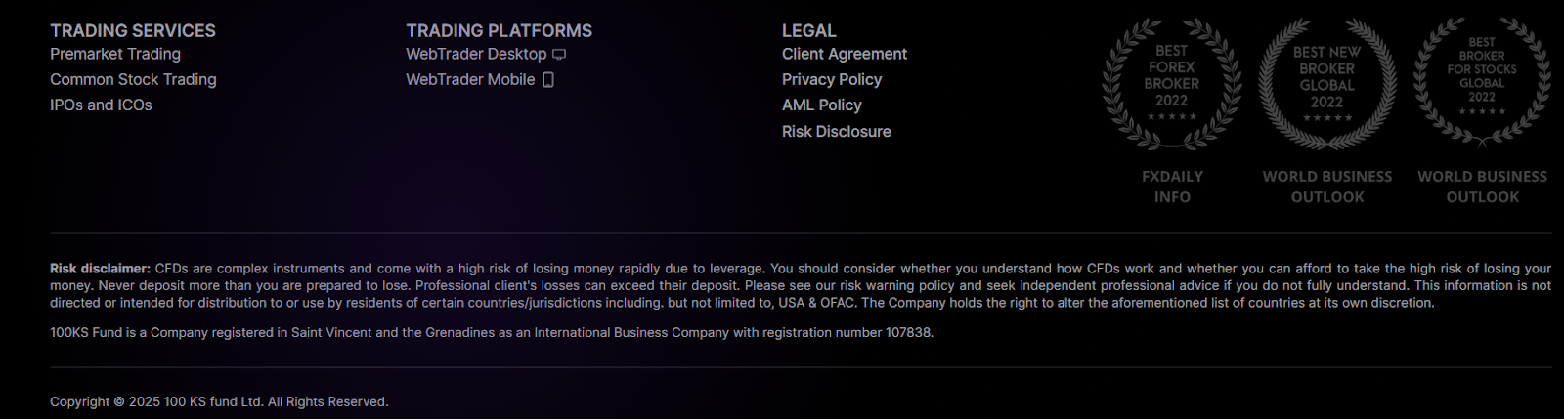Click the Trading Services section heading
This screenshot has width=1564, height=419.
133,31
